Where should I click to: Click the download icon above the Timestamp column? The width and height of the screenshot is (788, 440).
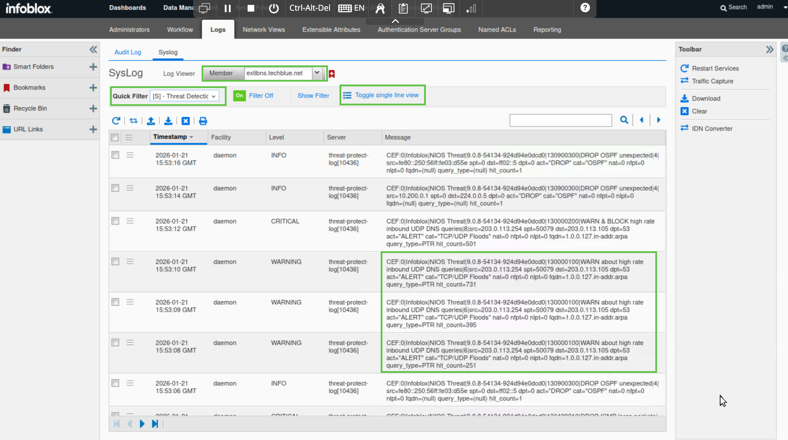click(x=168, y=121)
